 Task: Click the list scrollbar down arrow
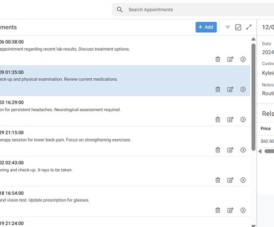(253, 226)
